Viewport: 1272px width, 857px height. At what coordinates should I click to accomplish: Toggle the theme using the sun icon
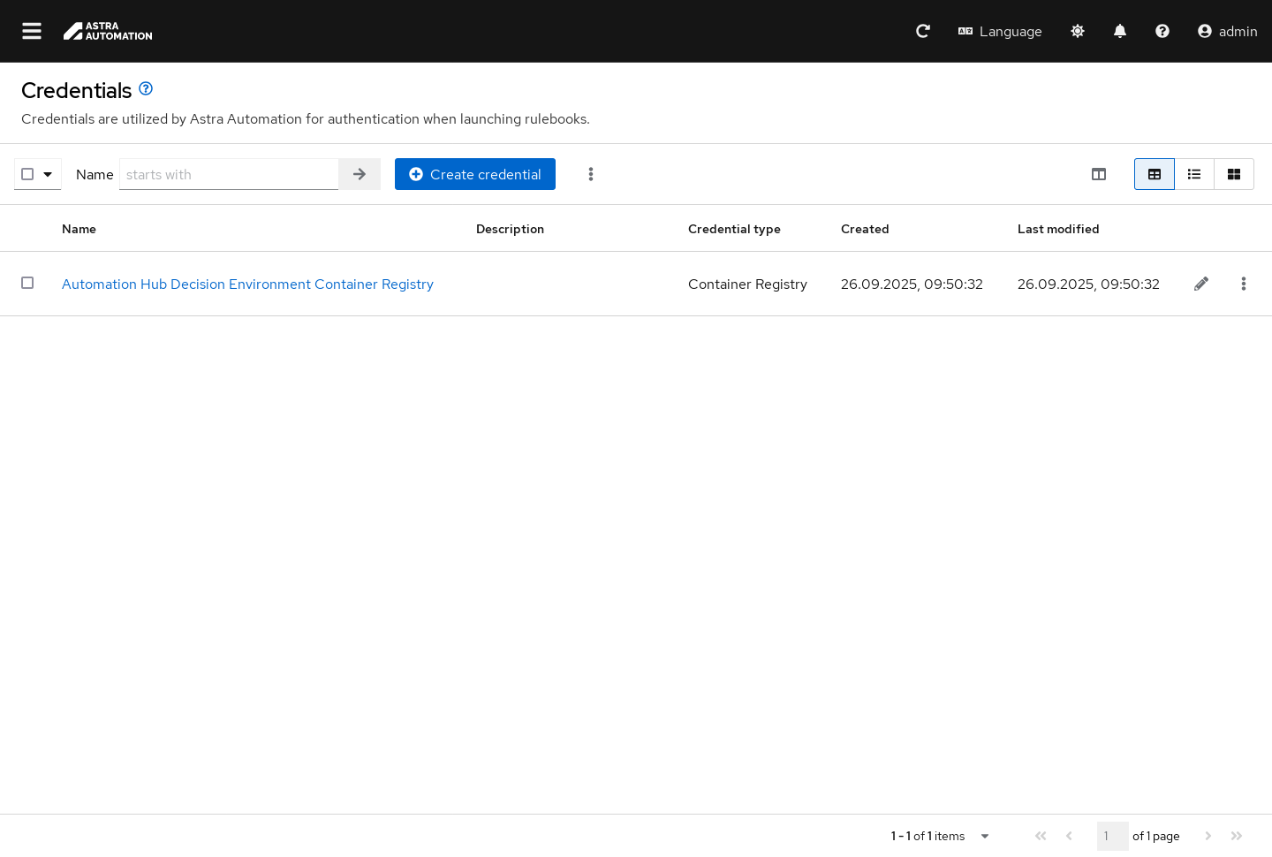coord(1078,31)
